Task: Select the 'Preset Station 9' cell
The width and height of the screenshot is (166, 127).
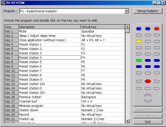Action: coord(50,79)
